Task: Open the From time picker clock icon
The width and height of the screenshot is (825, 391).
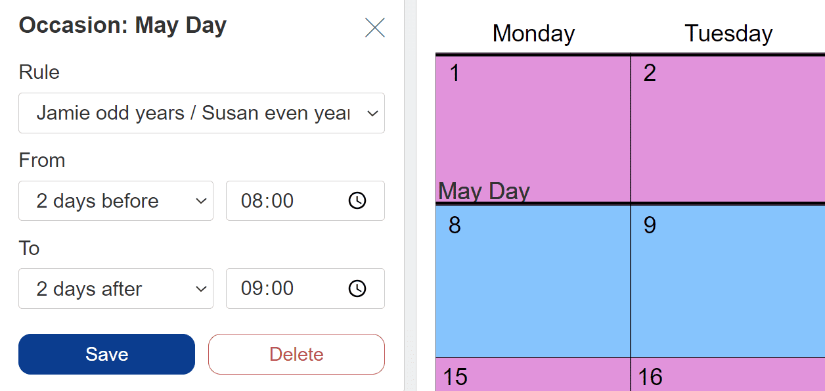Action: point(357,200)
